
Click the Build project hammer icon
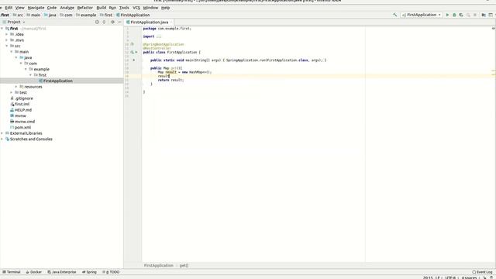click(x=394, y=15)
